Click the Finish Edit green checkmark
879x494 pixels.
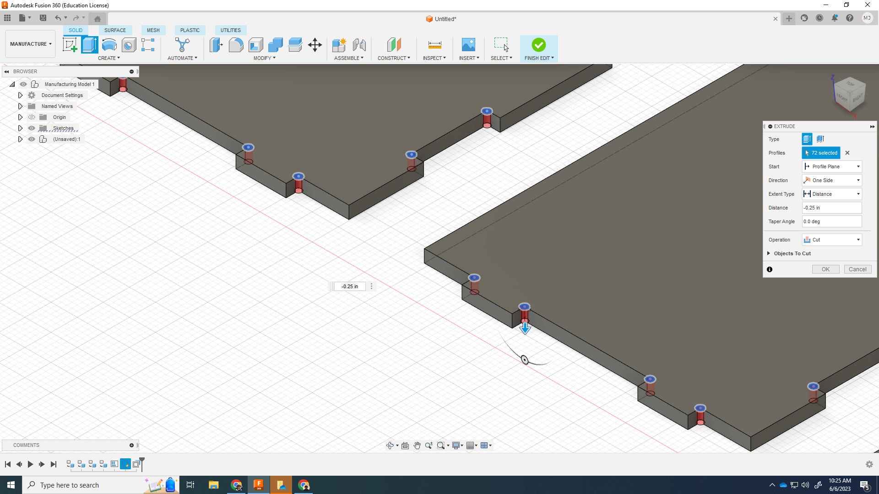(x=539, y=45)
